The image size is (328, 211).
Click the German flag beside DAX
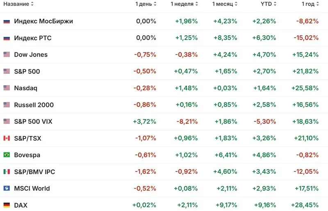(7, 205)
